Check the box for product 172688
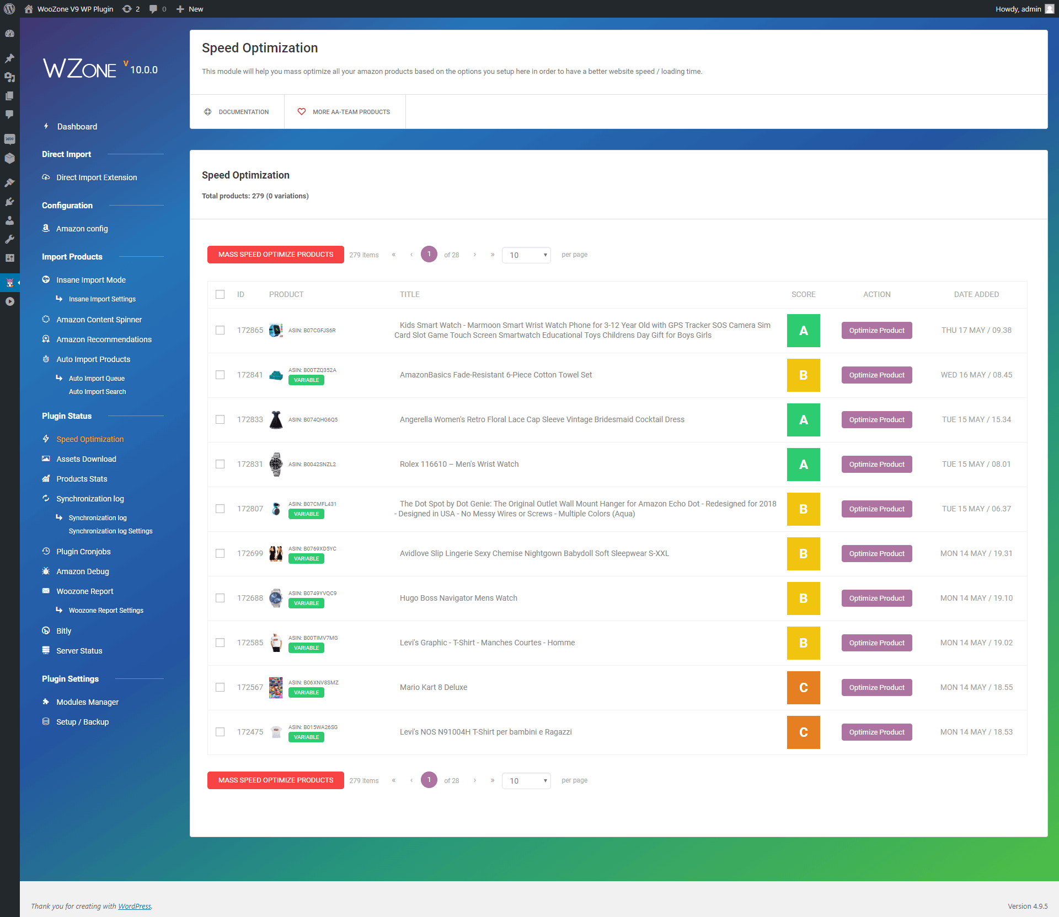The width and height of the screenshot is (1059, 917). (x=220, y=598)
